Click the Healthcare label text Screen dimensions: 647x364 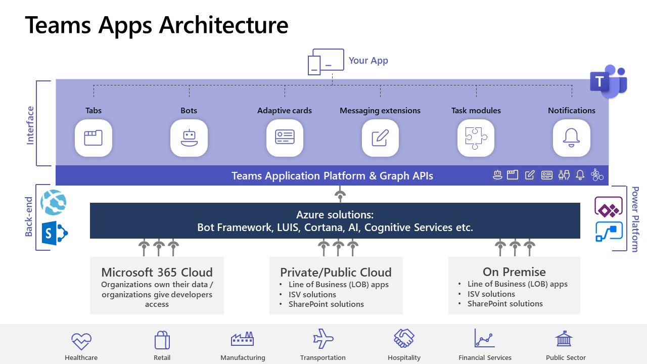(x=81, y=357)
